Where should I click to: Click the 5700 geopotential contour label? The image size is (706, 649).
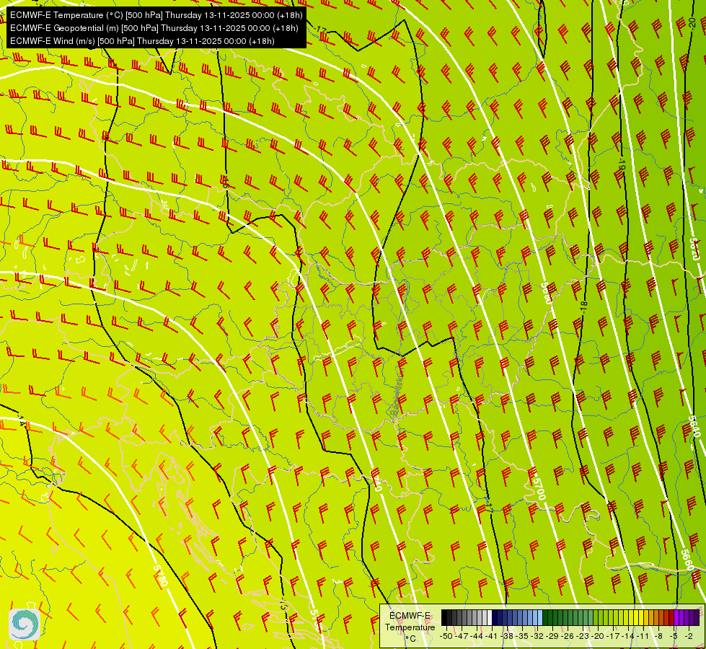(539, 489)
